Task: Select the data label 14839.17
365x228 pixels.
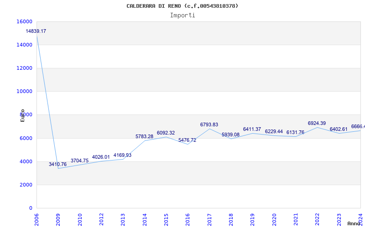Action: pyautogui.click(x=36, y=31)
